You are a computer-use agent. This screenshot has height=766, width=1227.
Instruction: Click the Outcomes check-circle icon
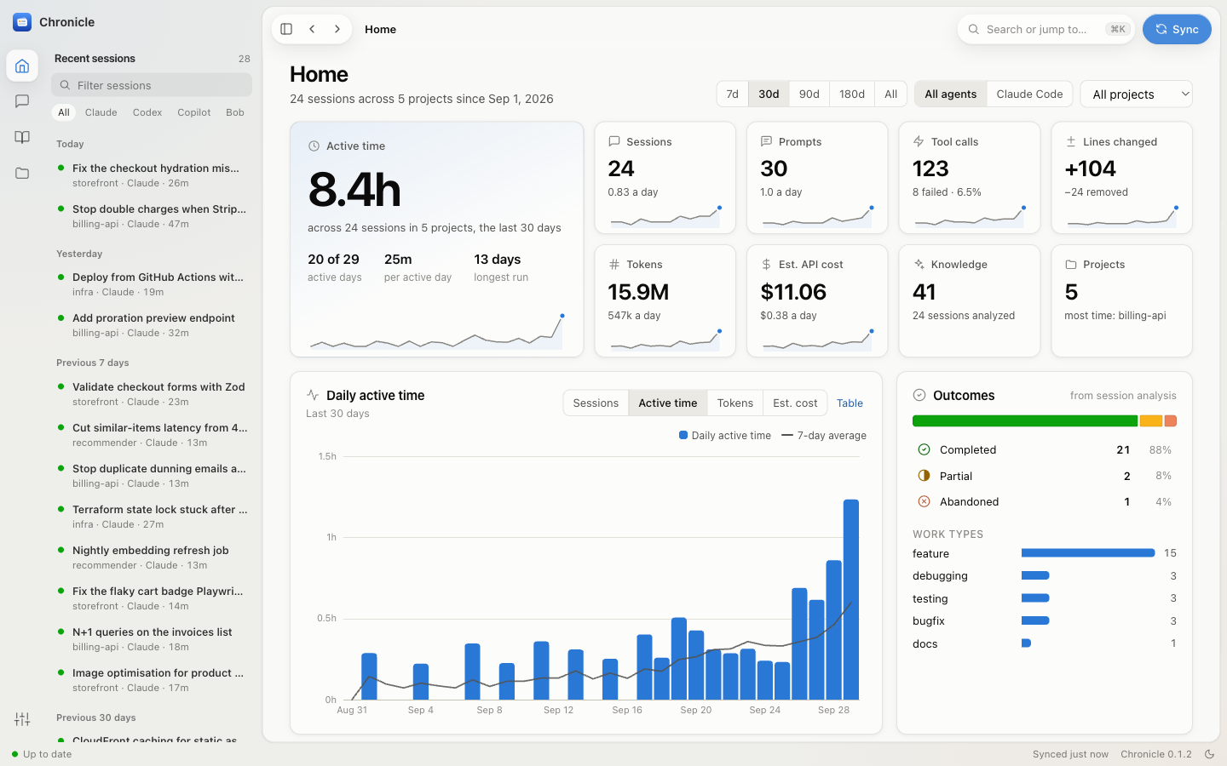pyautogui.click(x=919, y=395)
